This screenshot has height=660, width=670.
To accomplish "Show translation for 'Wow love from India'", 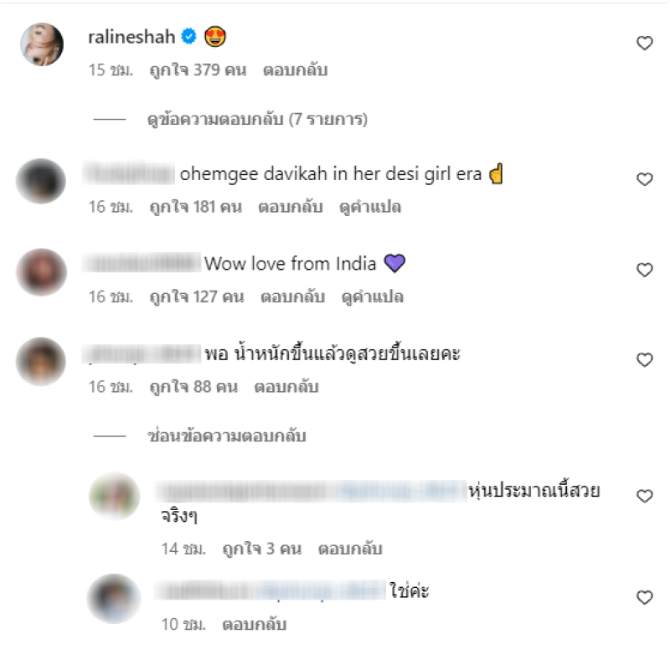I will pyautogui.click(x=373, y=296).
